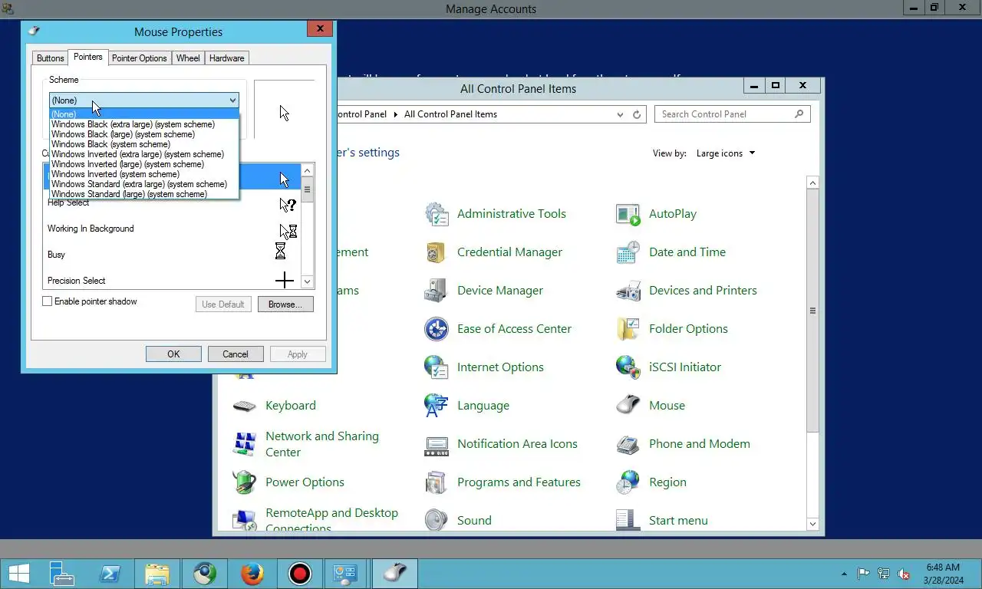
Task: Choose Windows Inverted (large) scheme
Action: pos(144,164)
